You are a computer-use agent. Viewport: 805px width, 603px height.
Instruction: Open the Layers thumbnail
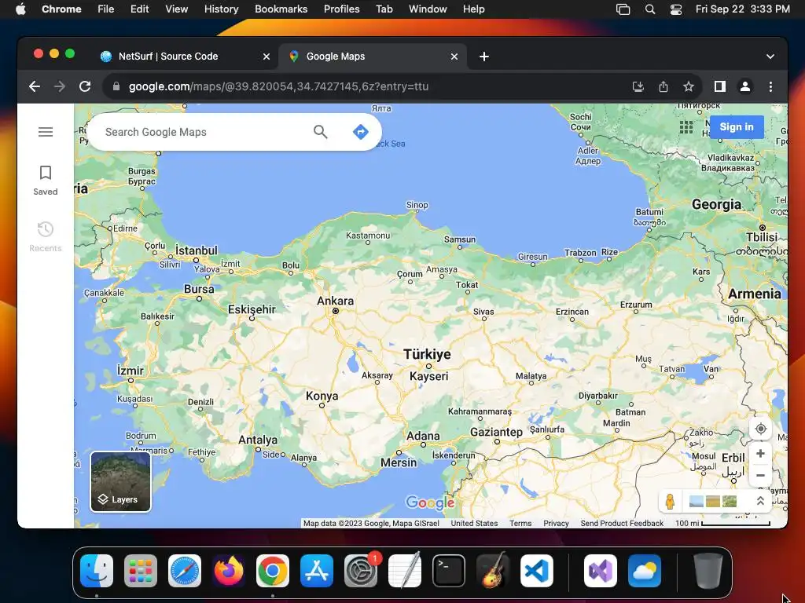click(120, 481)
